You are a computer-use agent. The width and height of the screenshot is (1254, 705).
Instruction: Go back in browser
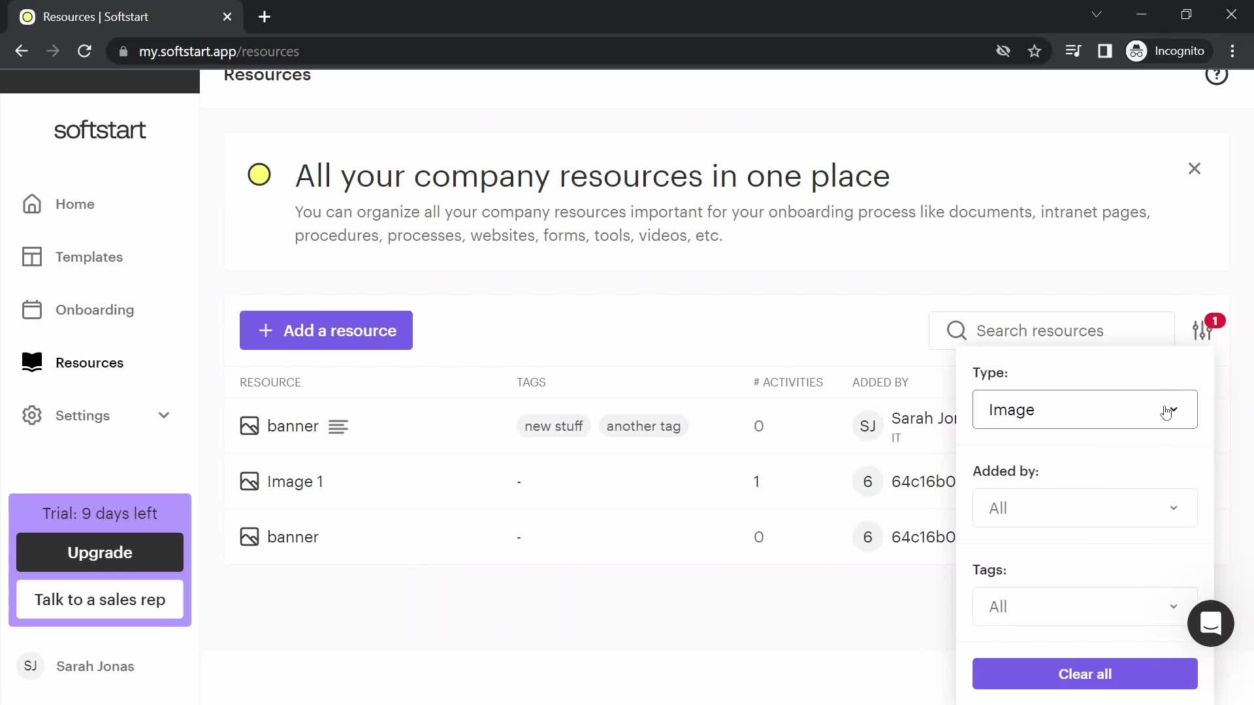(x=22, y=51)
